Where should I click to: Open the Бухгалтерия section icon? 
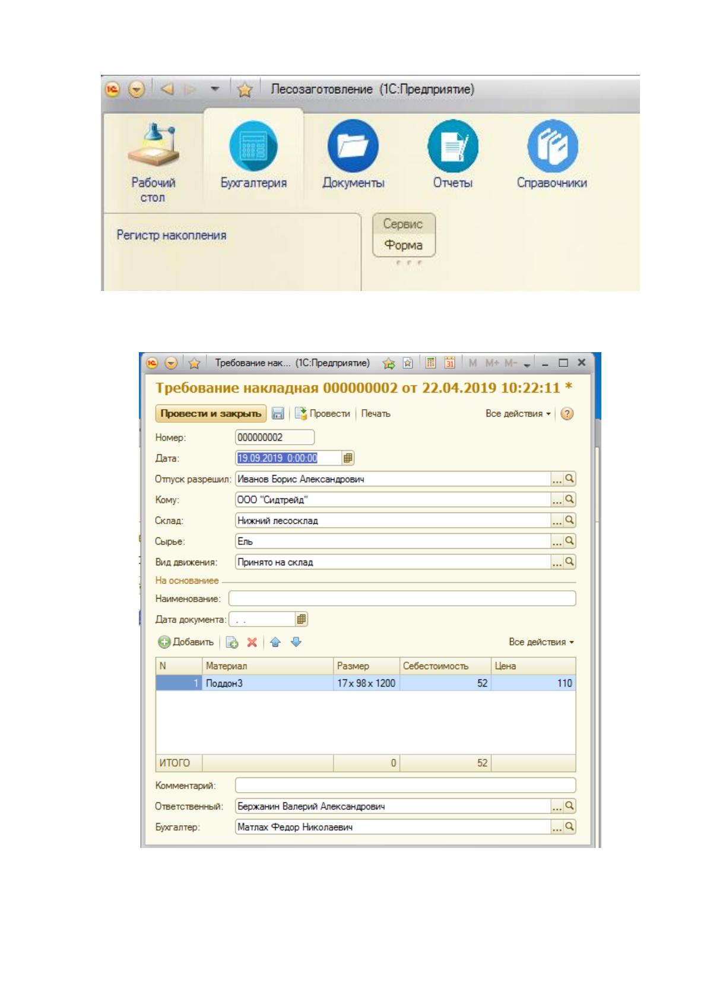click(253, 144)
